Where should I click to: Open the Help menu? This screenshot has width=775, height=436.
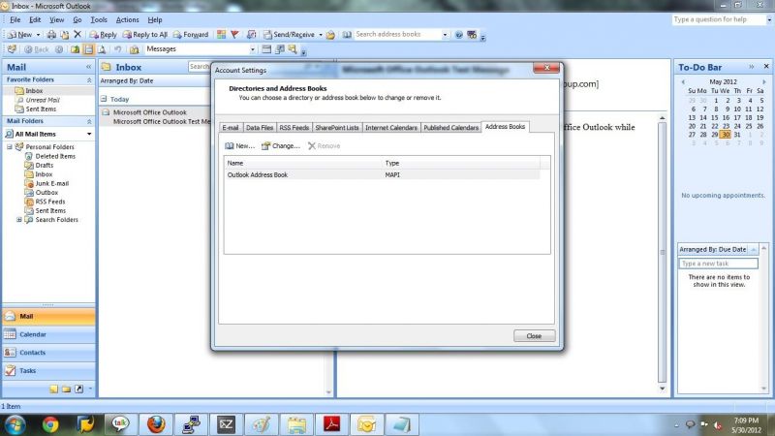click(155, 19)
